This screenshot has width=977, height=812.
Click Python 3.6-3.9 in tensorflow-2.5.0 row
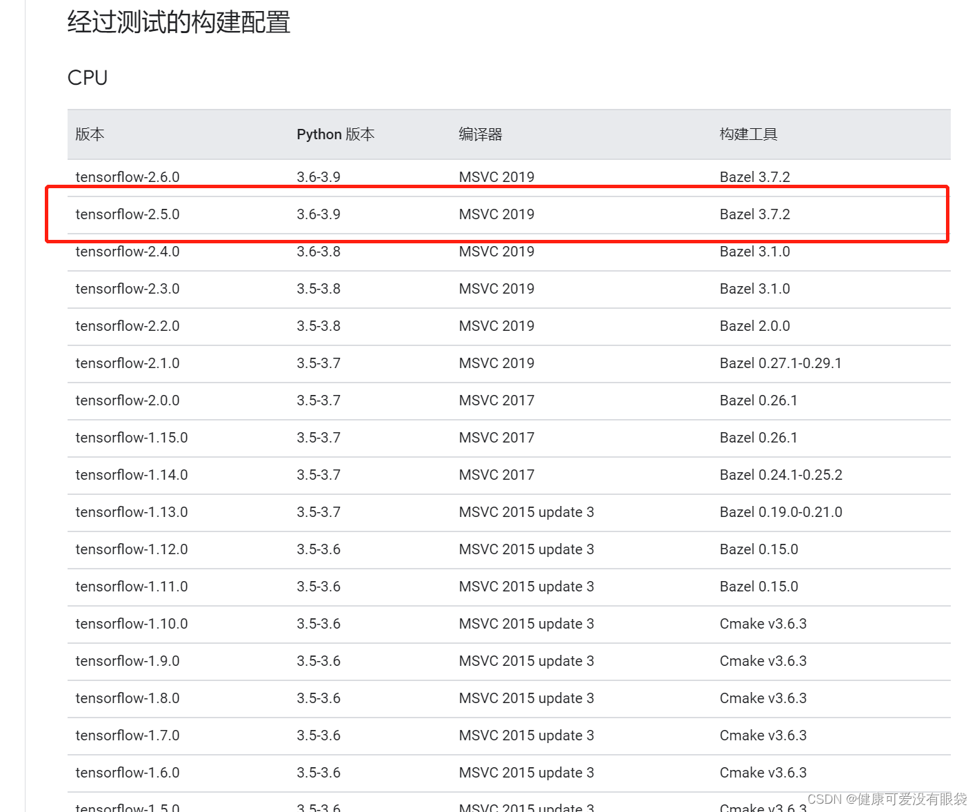[x=319, y=214]
